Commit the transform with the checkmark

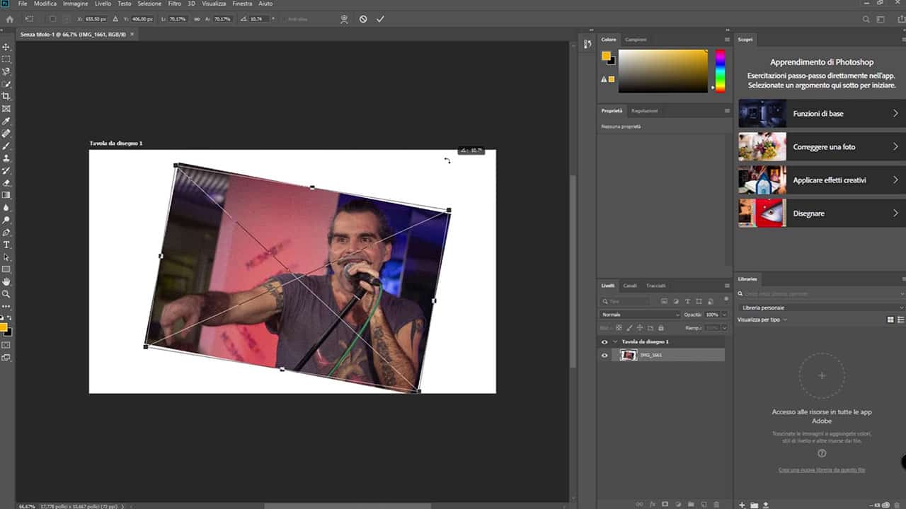(x=380, y=19)
